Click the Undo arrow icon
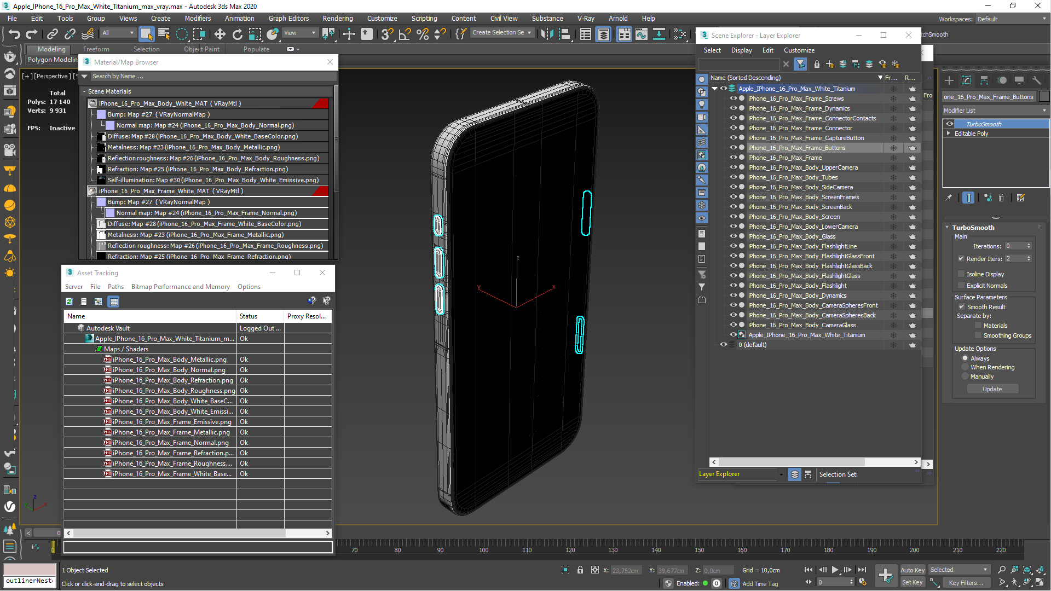The image size is (1051, 591). (14, 34)
